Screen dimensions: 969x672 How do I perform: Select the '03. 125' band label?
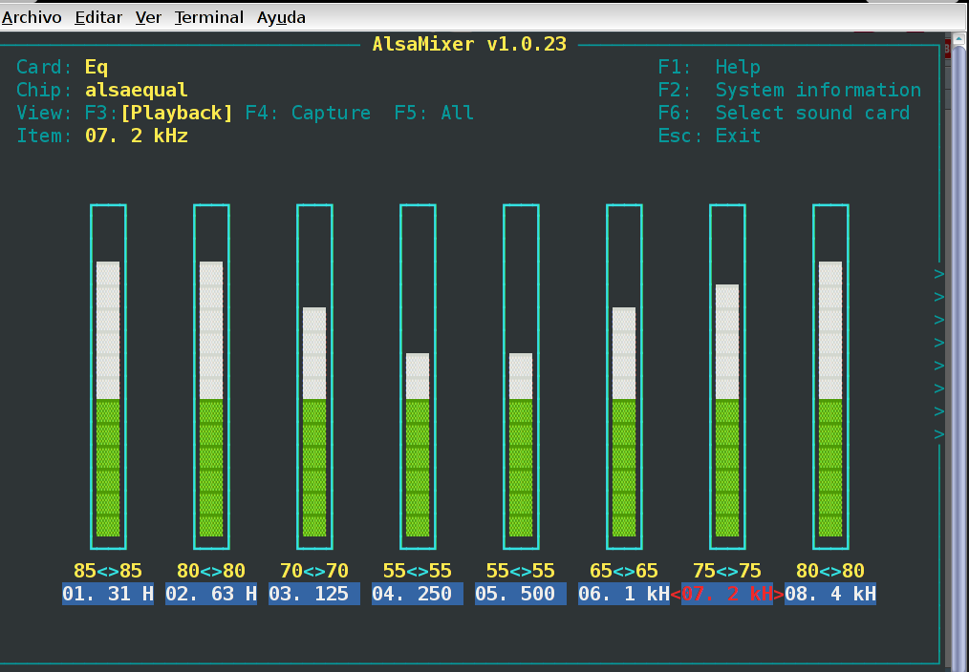click(x=314, y=594)
